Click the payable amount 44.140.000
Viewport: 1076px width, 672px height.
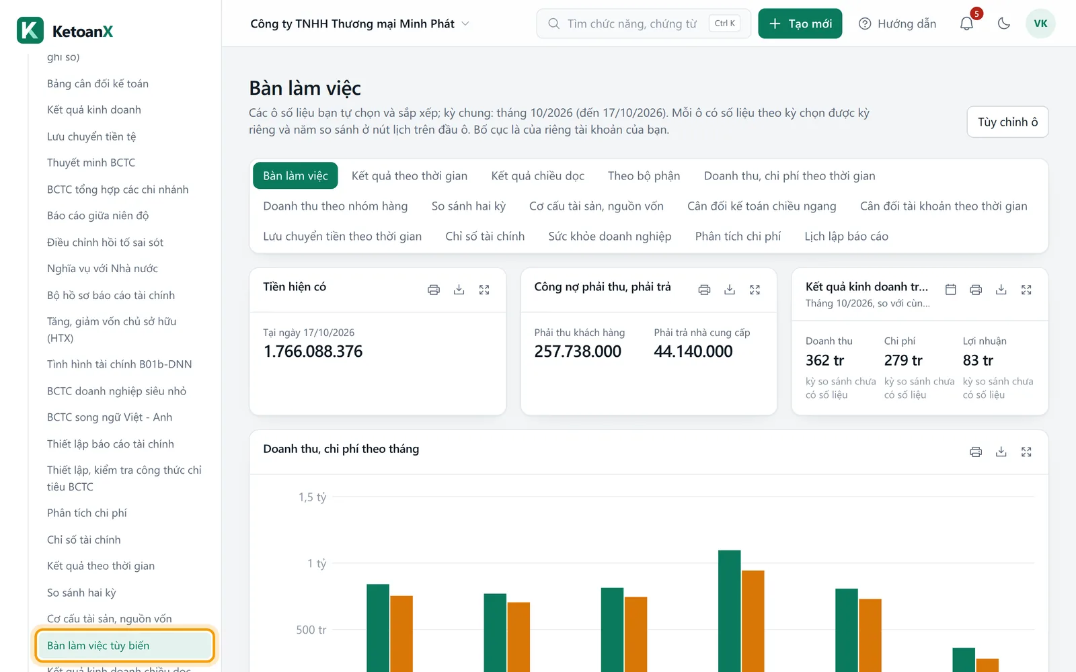pyautogui.click(x=693, y=351)
